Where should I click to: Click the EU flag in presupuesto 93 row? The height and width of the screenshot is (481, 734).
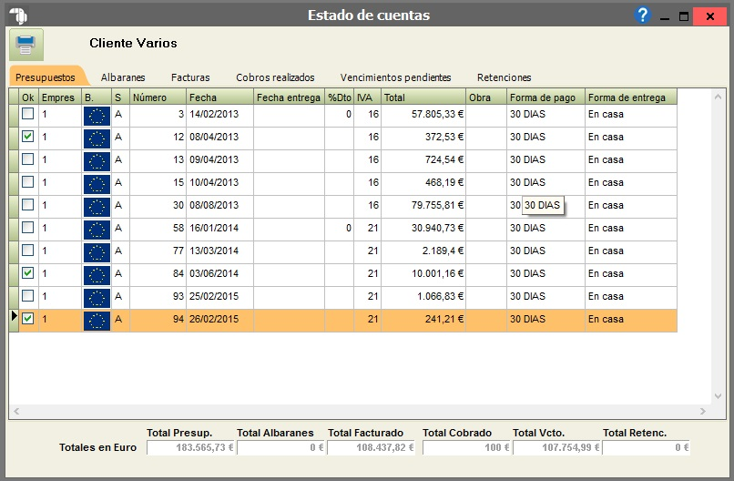(x=97, y=298)
